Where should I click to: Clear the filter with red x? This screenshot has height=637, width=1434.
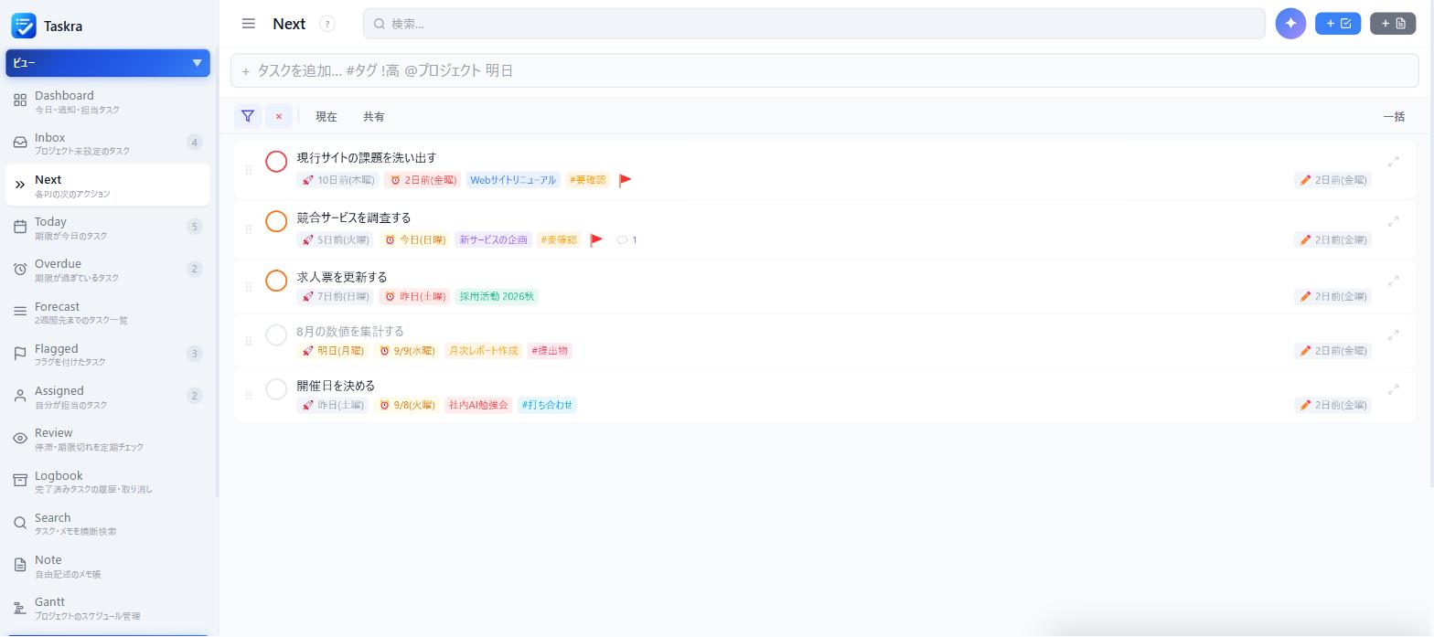pos(279,116)
